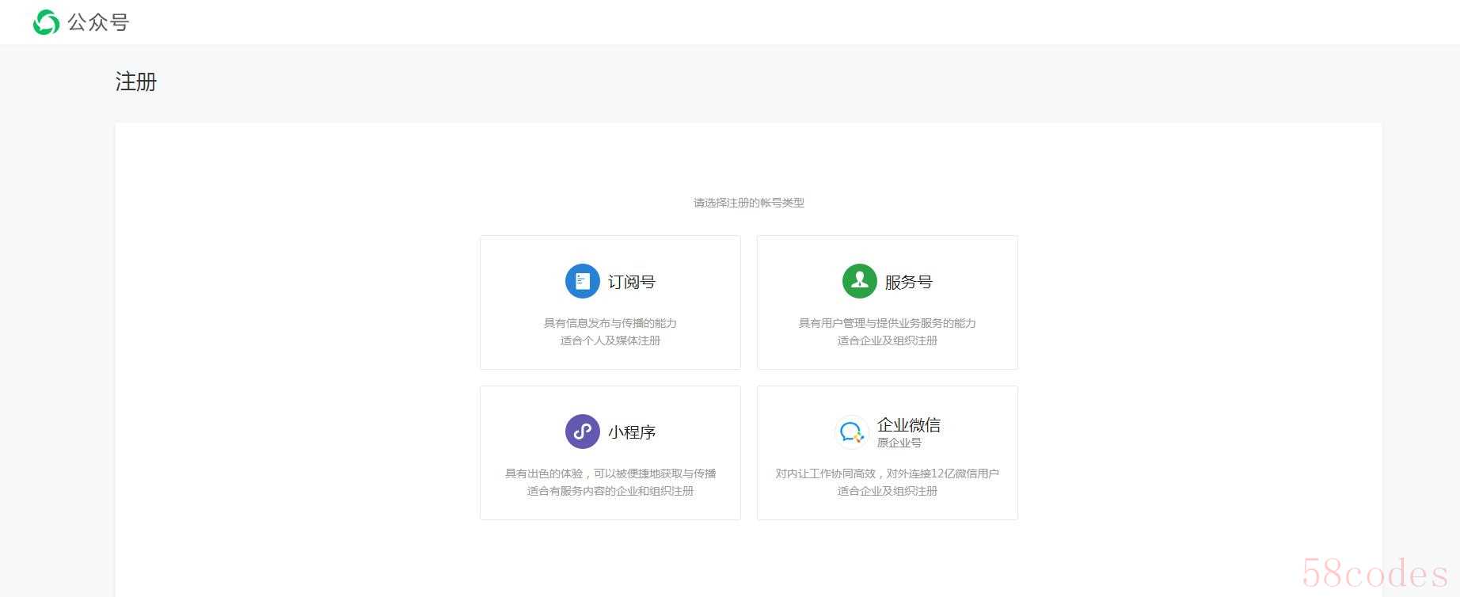Click the green 服务号 person icon

[x=860, y=281]
